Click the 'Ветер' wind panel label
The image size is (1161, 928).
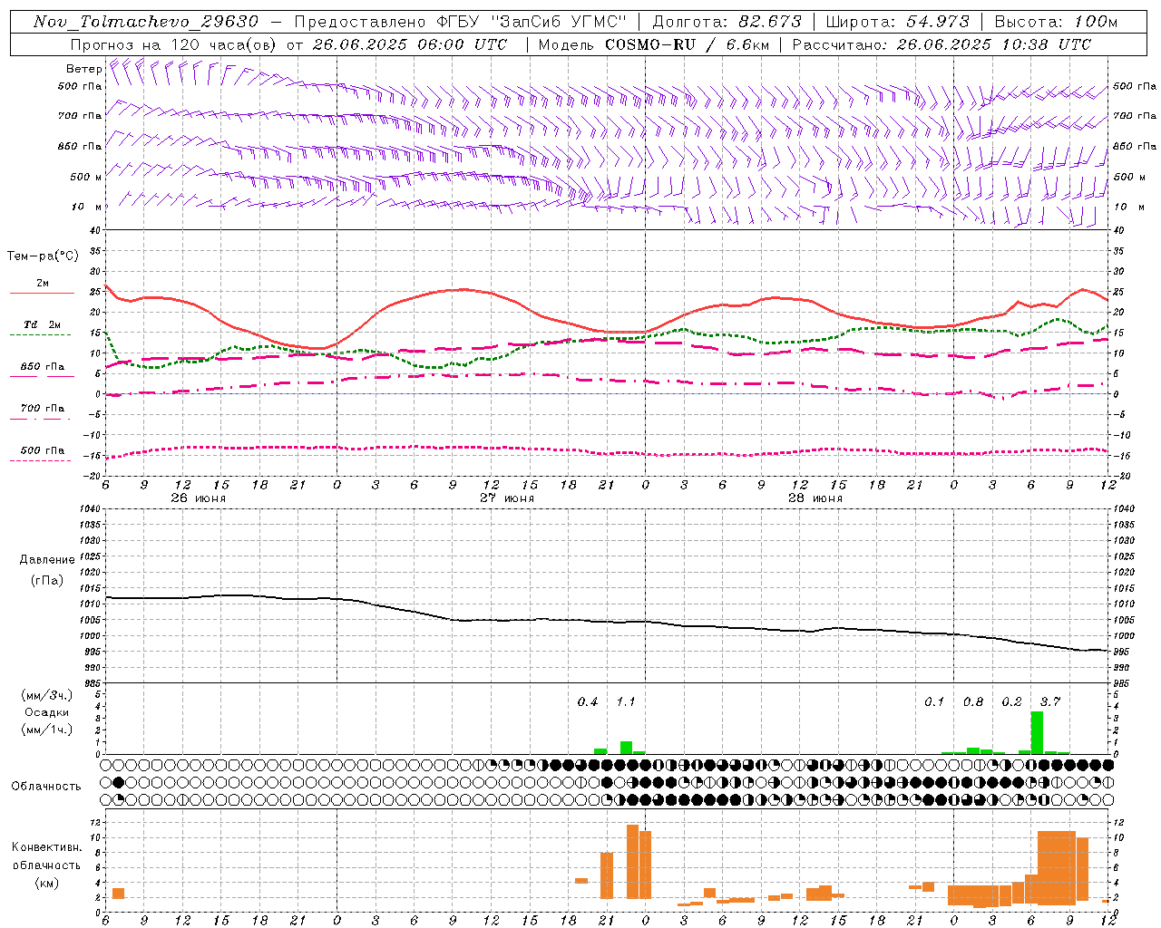click(x=84, y=69)
